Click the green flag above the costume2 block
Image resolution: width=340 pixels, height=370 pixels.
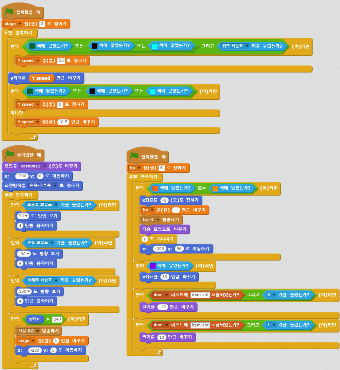click(9, 154)
